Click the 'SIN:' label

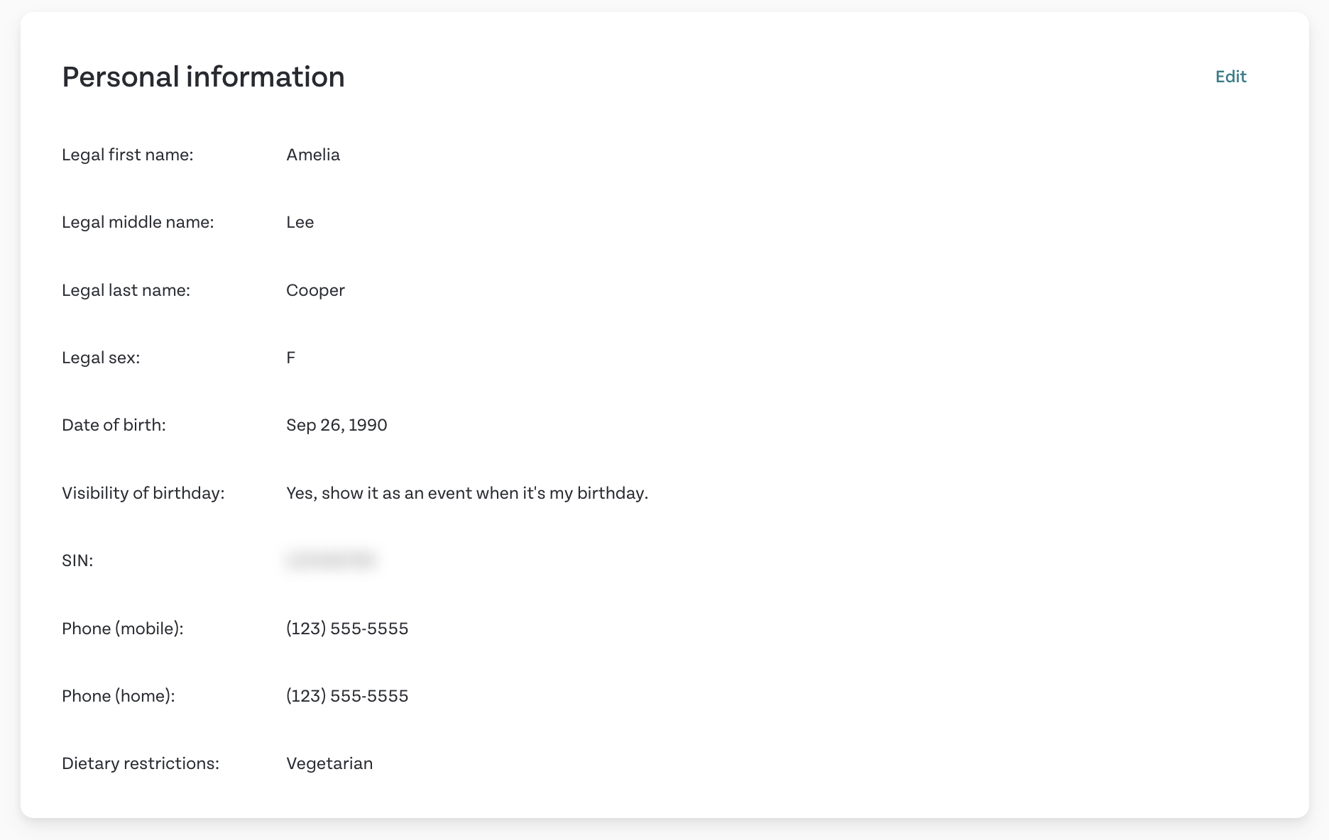77,560
